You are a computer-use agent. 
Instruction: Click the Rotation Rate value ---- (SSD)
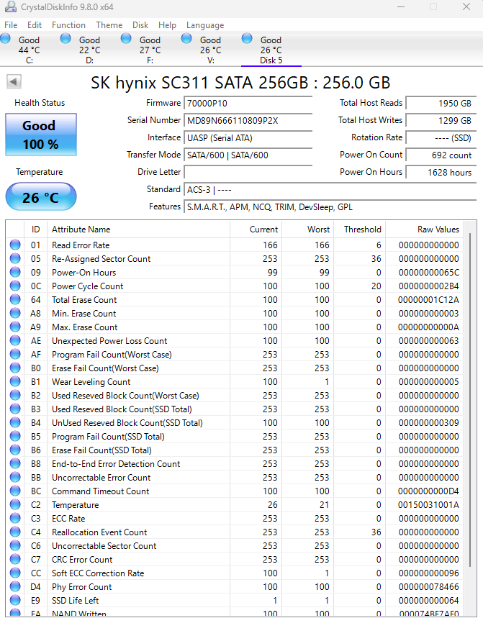click(441, 138)
